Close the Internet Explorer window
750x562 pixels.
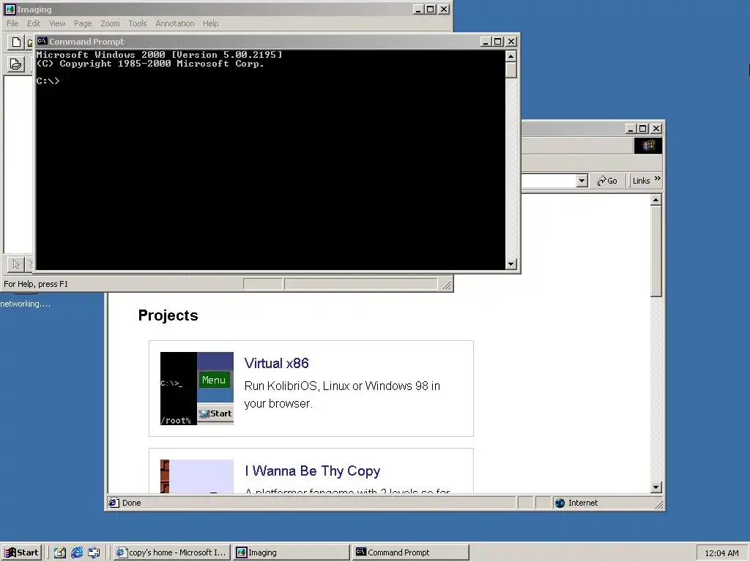pyautogui.click(x=656, y=129)
